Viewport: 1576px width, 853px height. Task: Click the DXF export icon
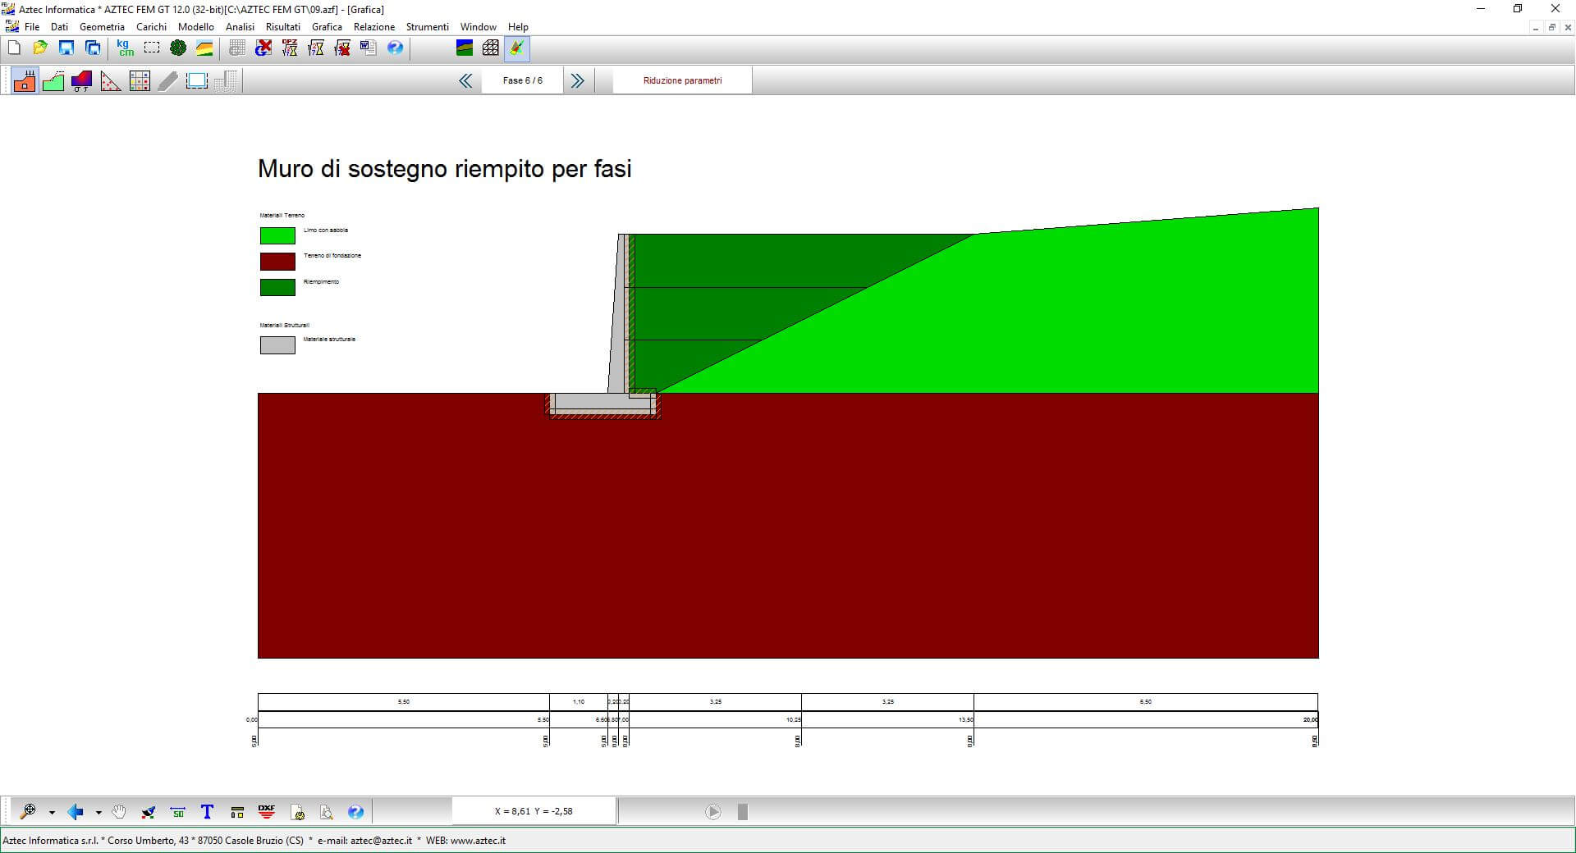[267, 812]
